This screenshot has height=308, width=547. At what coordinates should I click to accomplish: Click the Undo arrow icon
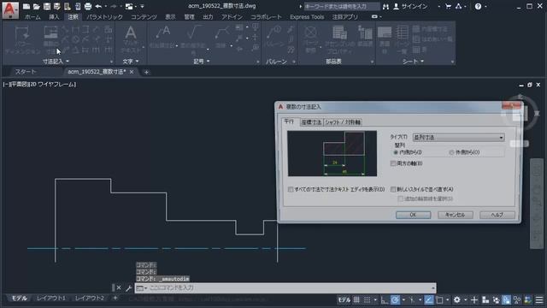coord(98,6)
